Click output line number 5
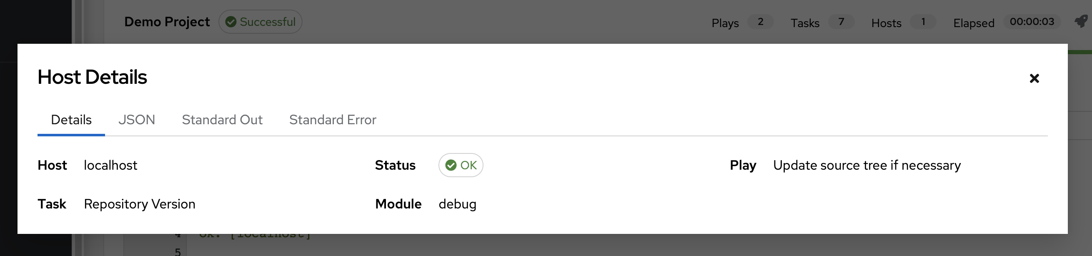 point(178,252)
